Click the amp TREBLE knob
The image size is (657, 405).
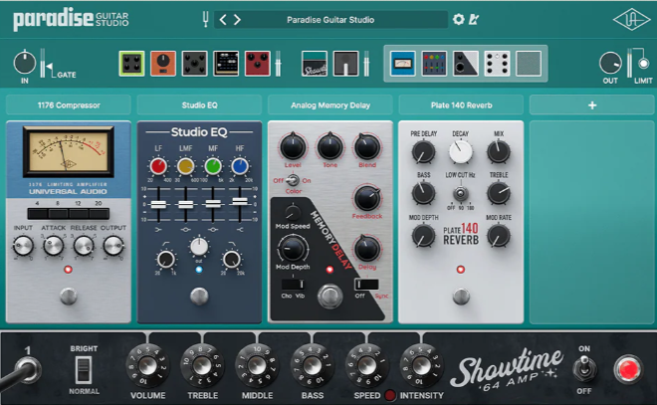[x=202, y=365]
